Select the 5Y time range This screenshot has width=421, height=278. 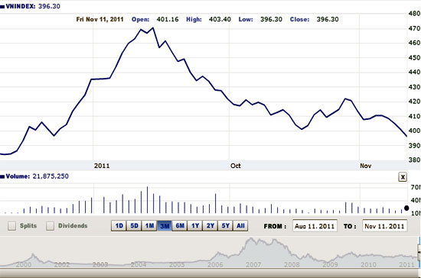pyautogui.click(x=226, y=226)
